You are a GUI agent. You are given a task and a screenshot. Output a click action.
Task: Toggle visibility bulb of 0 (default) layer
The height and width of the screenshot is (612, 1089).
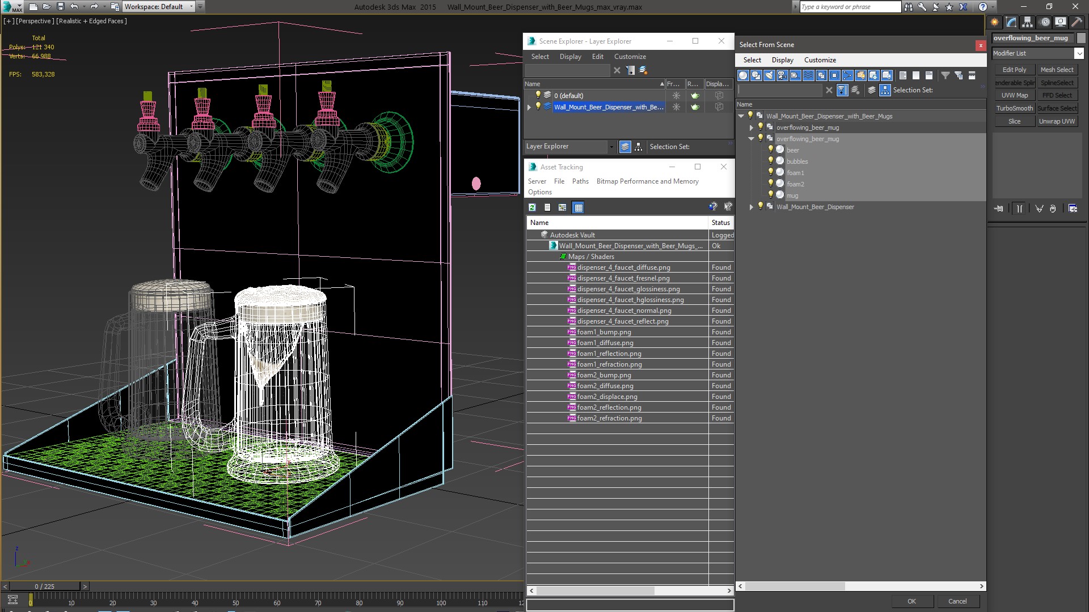(x=538, y=95)
